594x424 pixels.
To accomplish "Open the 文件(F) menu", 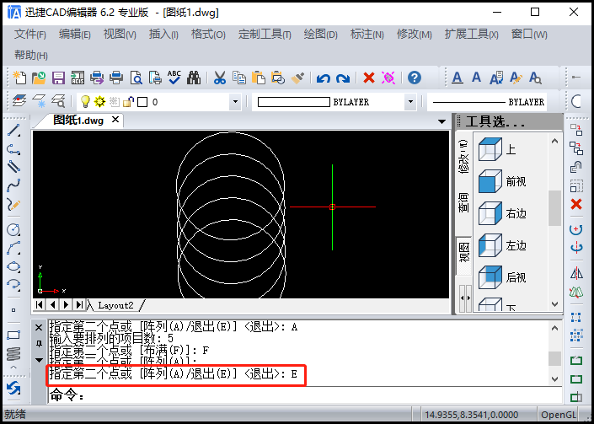I will click(30, 35).
